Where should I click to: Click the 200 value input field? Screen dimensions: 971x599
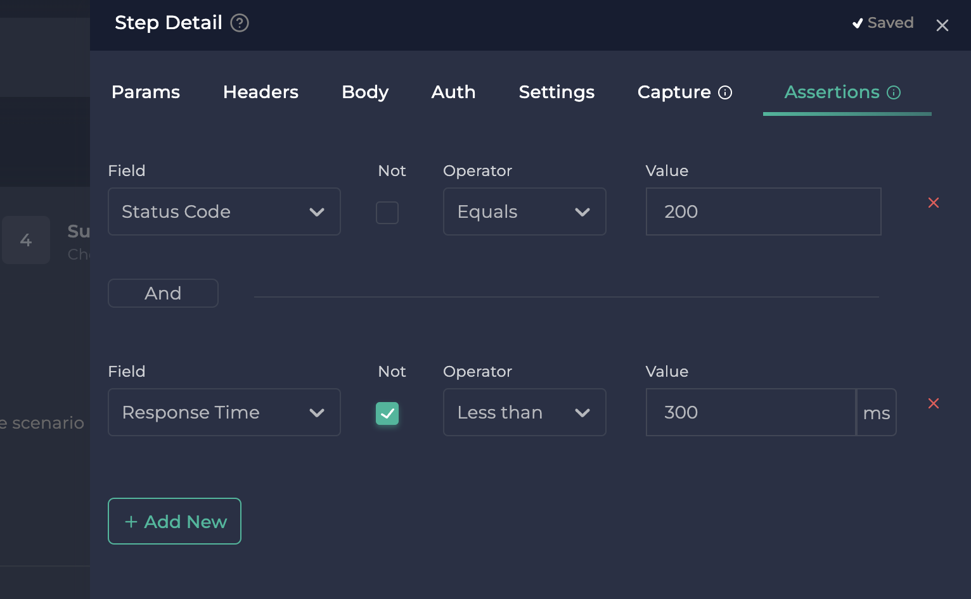(763, 211)
